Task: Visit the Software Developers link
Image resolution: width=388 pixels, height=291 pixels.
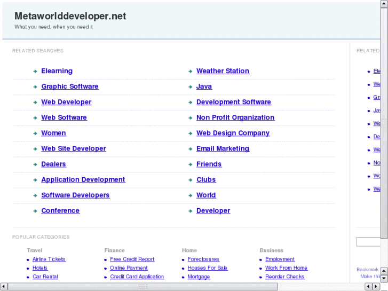Action: 75,195
